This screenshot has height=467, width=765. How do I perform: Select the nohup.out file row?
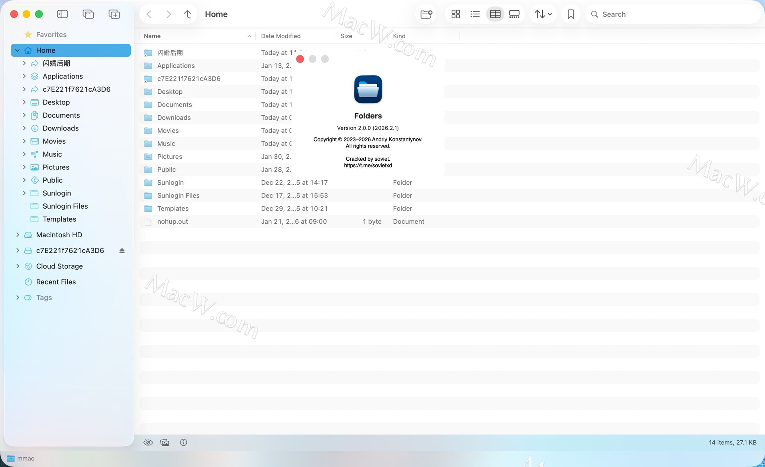tap(173, 221)
